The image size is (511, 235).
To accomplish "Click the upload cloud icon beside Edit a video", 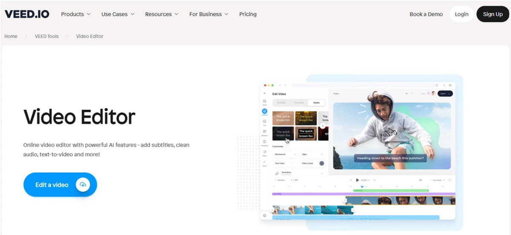I will pyautogui.click(x=83, y=185).
